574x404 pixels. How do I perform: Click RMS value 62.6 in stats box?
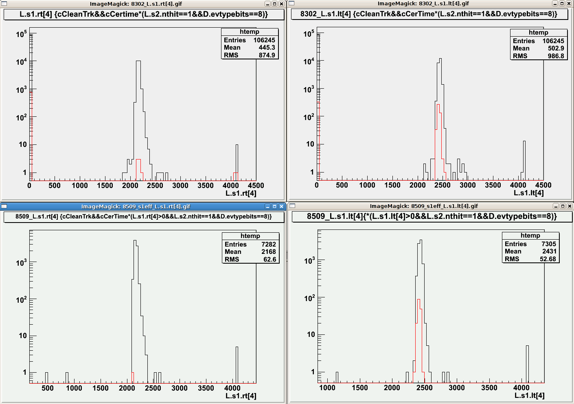coord(269,260)
